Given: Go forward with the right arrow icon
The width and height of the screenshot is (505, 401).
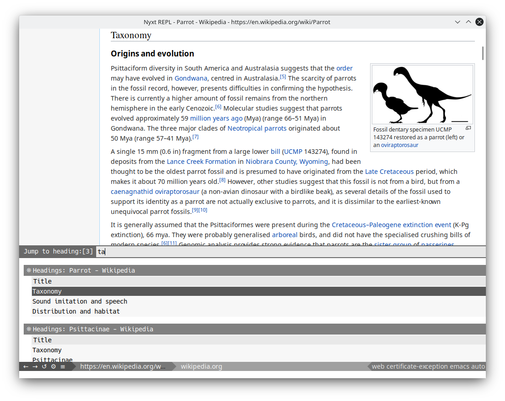Looking at the screenshot, I should 35,366.
